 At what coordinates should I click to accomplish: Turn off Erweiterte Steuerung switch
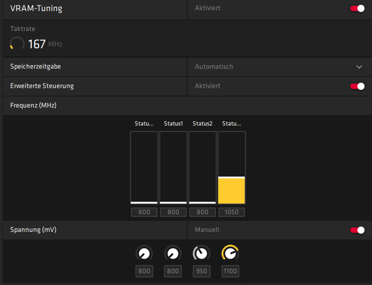tap(357, 86)
